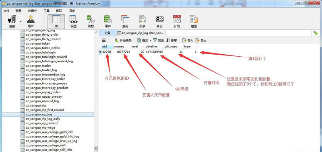
Task: Select the 视图 views icon
Action: coord(73,21)
